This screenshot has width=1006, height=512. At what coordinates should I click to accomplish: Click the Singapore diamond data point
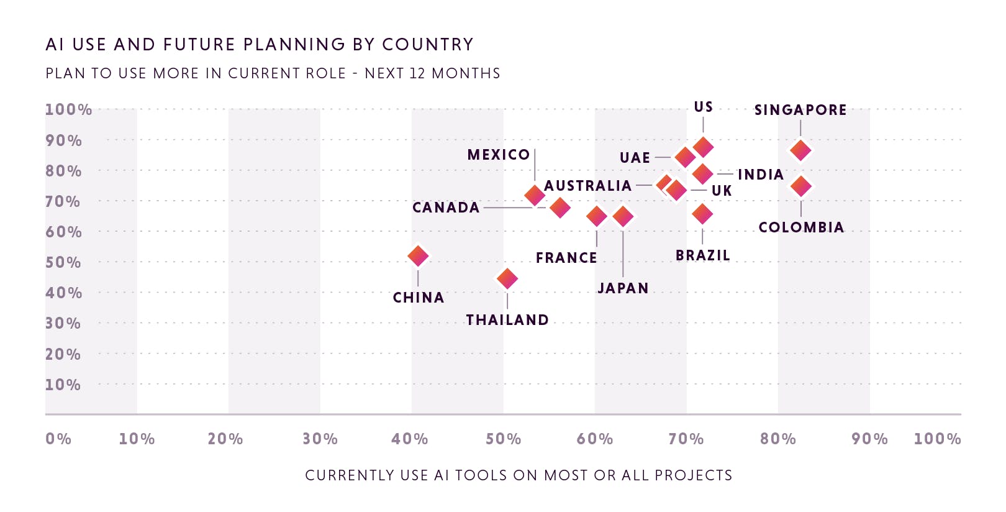[800, 150]
